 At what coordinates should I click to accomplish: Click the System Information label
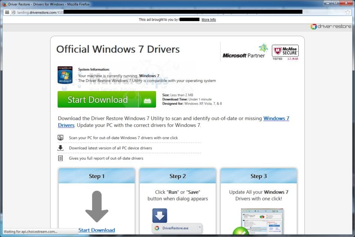pyautogui.click(x=94, y=69)
